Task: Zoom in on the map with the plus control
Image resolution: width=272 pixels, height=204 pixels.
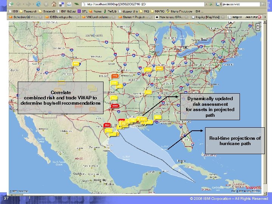Action: click(258, 25)
